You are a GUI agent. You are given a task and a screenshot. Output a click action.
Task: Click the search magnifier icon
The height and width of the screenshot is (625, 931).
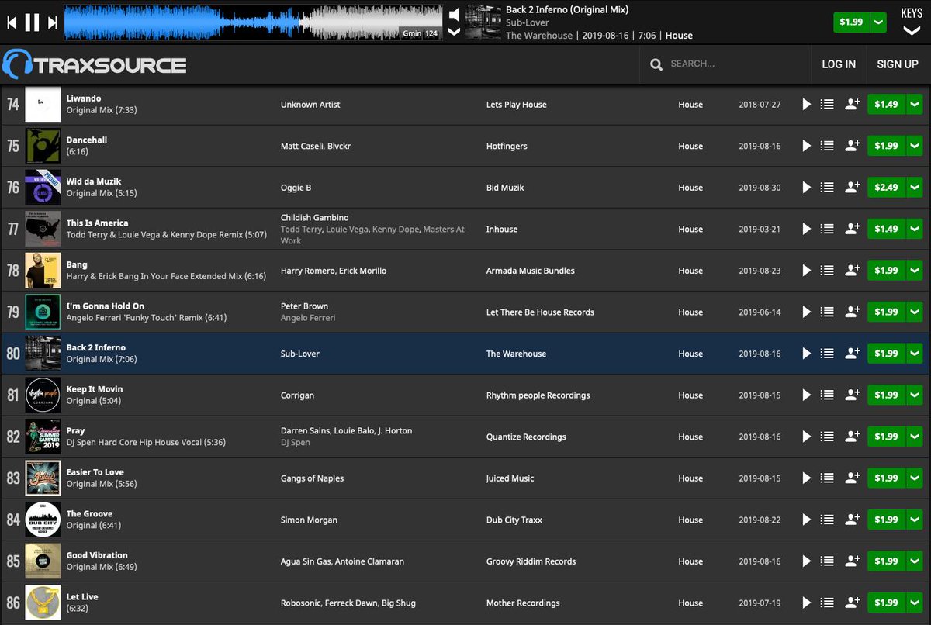[656, 64]
